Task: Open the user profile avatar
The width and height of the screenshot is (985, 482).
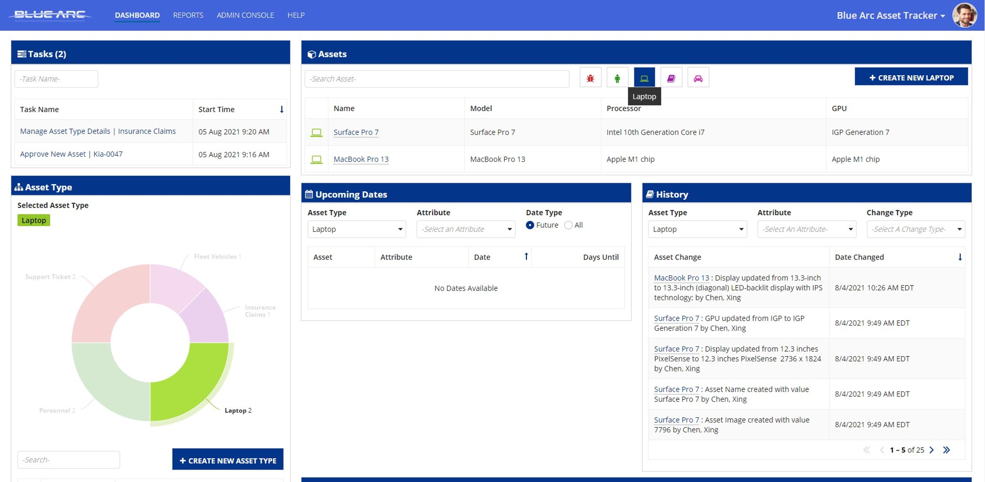Action: coord(965,15)
